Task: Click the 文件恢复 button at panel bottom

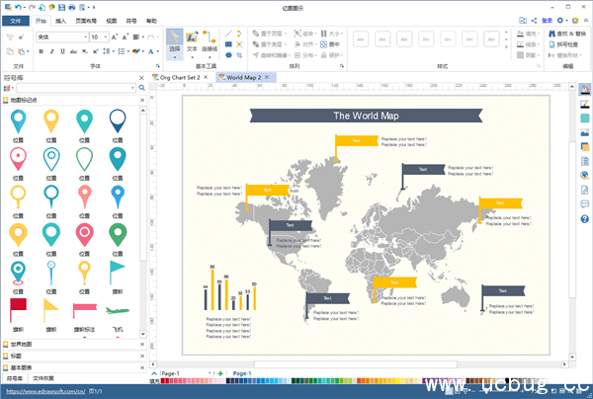Action: coord(44,379)
